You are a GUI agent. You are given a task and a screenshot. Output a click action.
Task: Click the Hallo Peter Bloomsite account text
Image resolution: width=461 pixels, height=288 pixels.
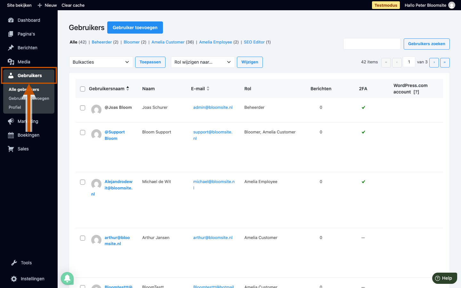[425, 5]
